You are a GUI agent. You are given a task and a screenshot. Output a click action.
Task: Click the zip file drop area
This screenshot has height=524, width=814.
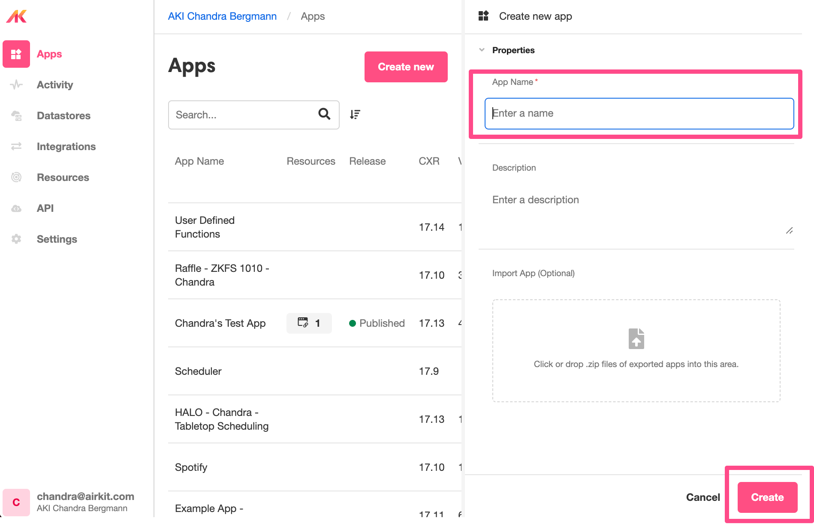[x=636, y=351]
